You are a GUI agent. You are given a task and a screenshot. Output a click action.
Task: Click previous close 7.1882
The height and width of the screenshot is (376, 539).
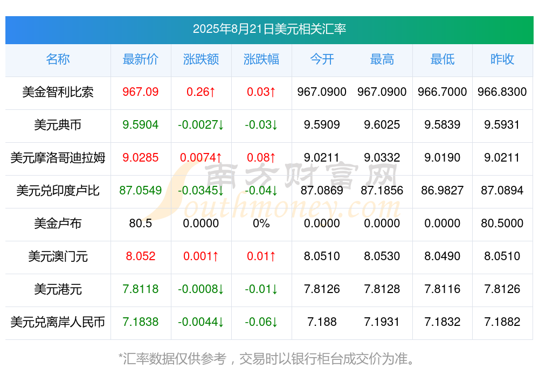(502, 322)
